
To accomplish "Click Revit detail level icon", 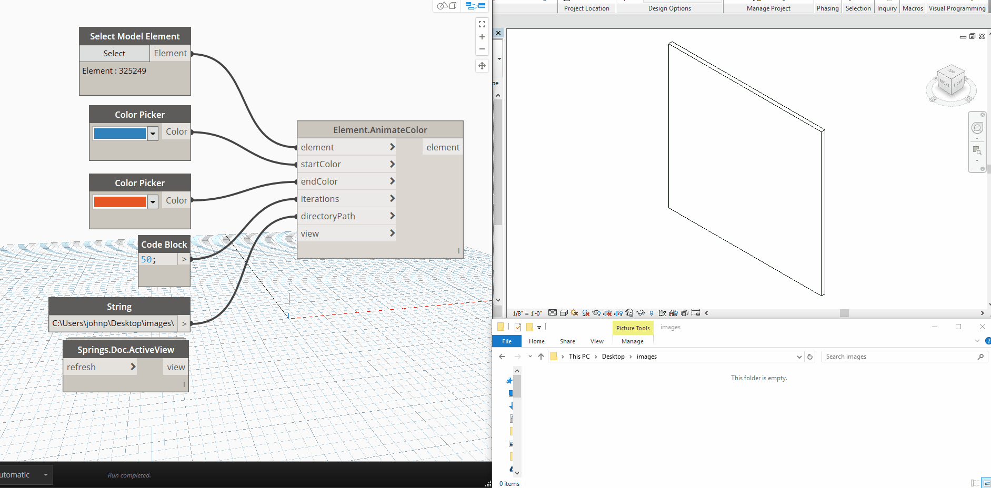I will click(553, 313).
